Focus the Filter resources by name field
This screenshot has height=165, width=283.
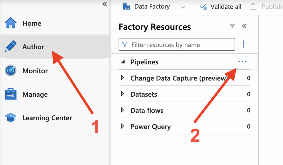pos(177,44)
